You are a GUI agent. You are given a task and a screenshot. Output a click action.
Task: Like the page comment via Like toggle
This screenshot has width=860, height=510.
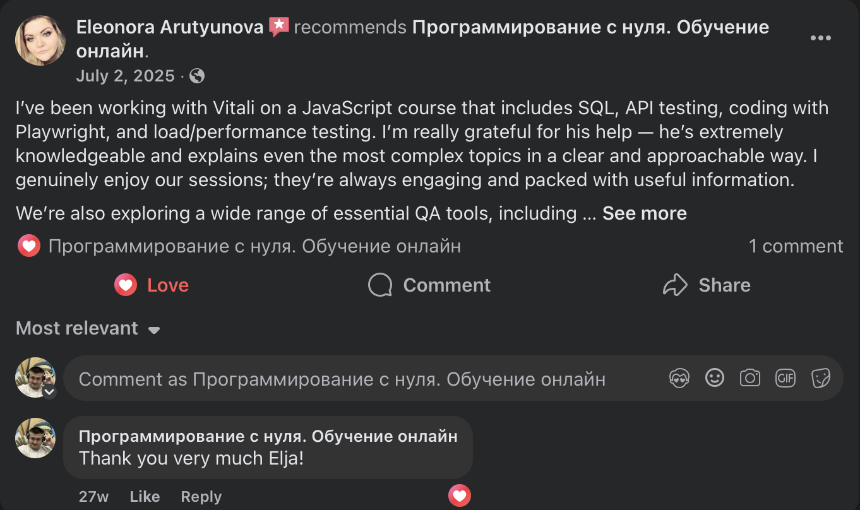click(145, 496)
